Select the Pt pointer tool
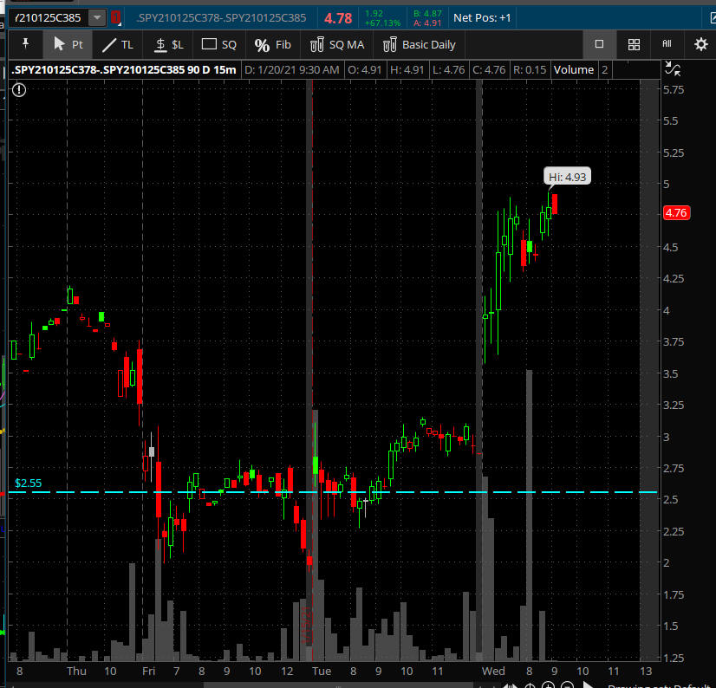This screenshot has width=716, height=688. click(68, 44)
